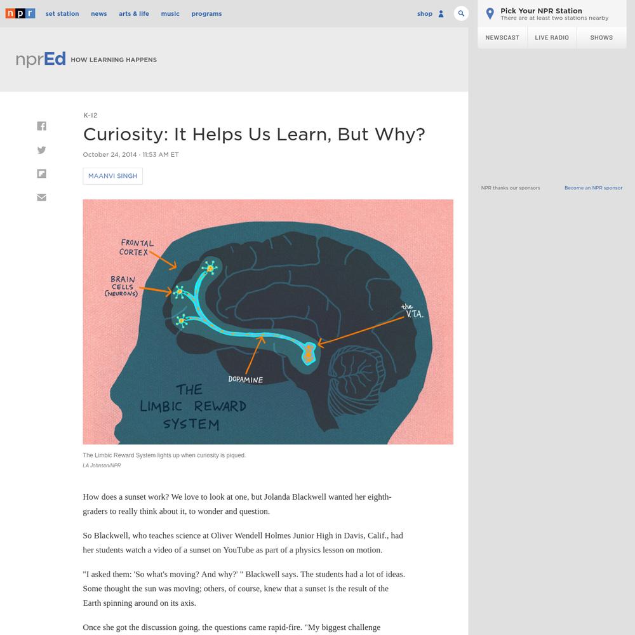Select the Live Radio tab
Image resolution: width=635 pixels, height=635 pixels.
pyautogui.click(x=552, y=37)
